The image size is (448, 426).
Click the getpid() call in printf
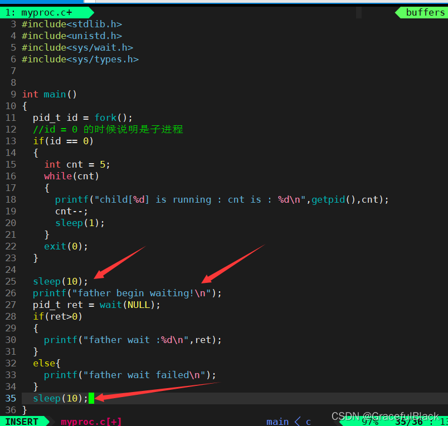coord(333,200)
